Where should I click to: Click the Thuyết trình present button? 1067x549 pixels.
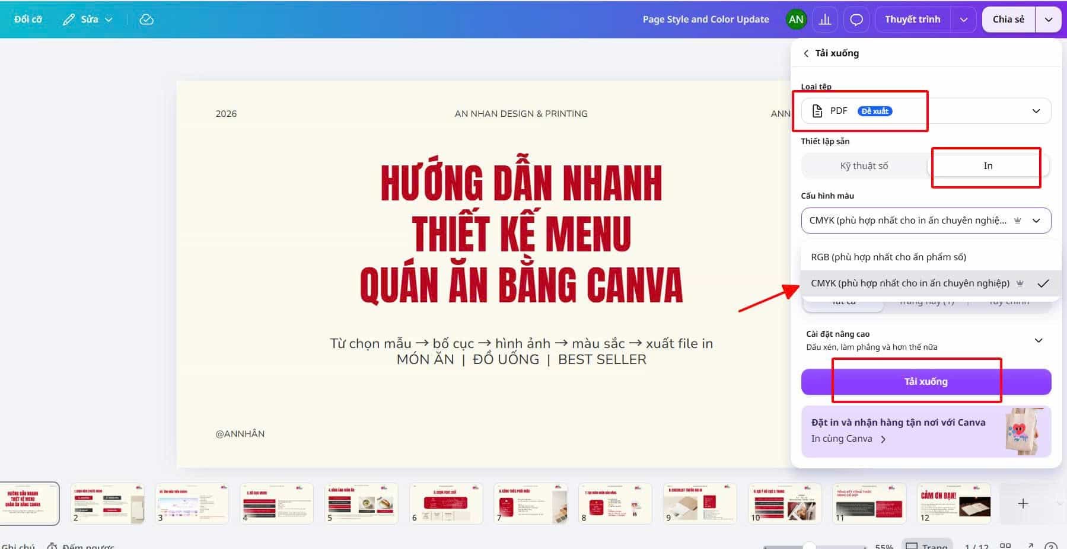[913, 20]
